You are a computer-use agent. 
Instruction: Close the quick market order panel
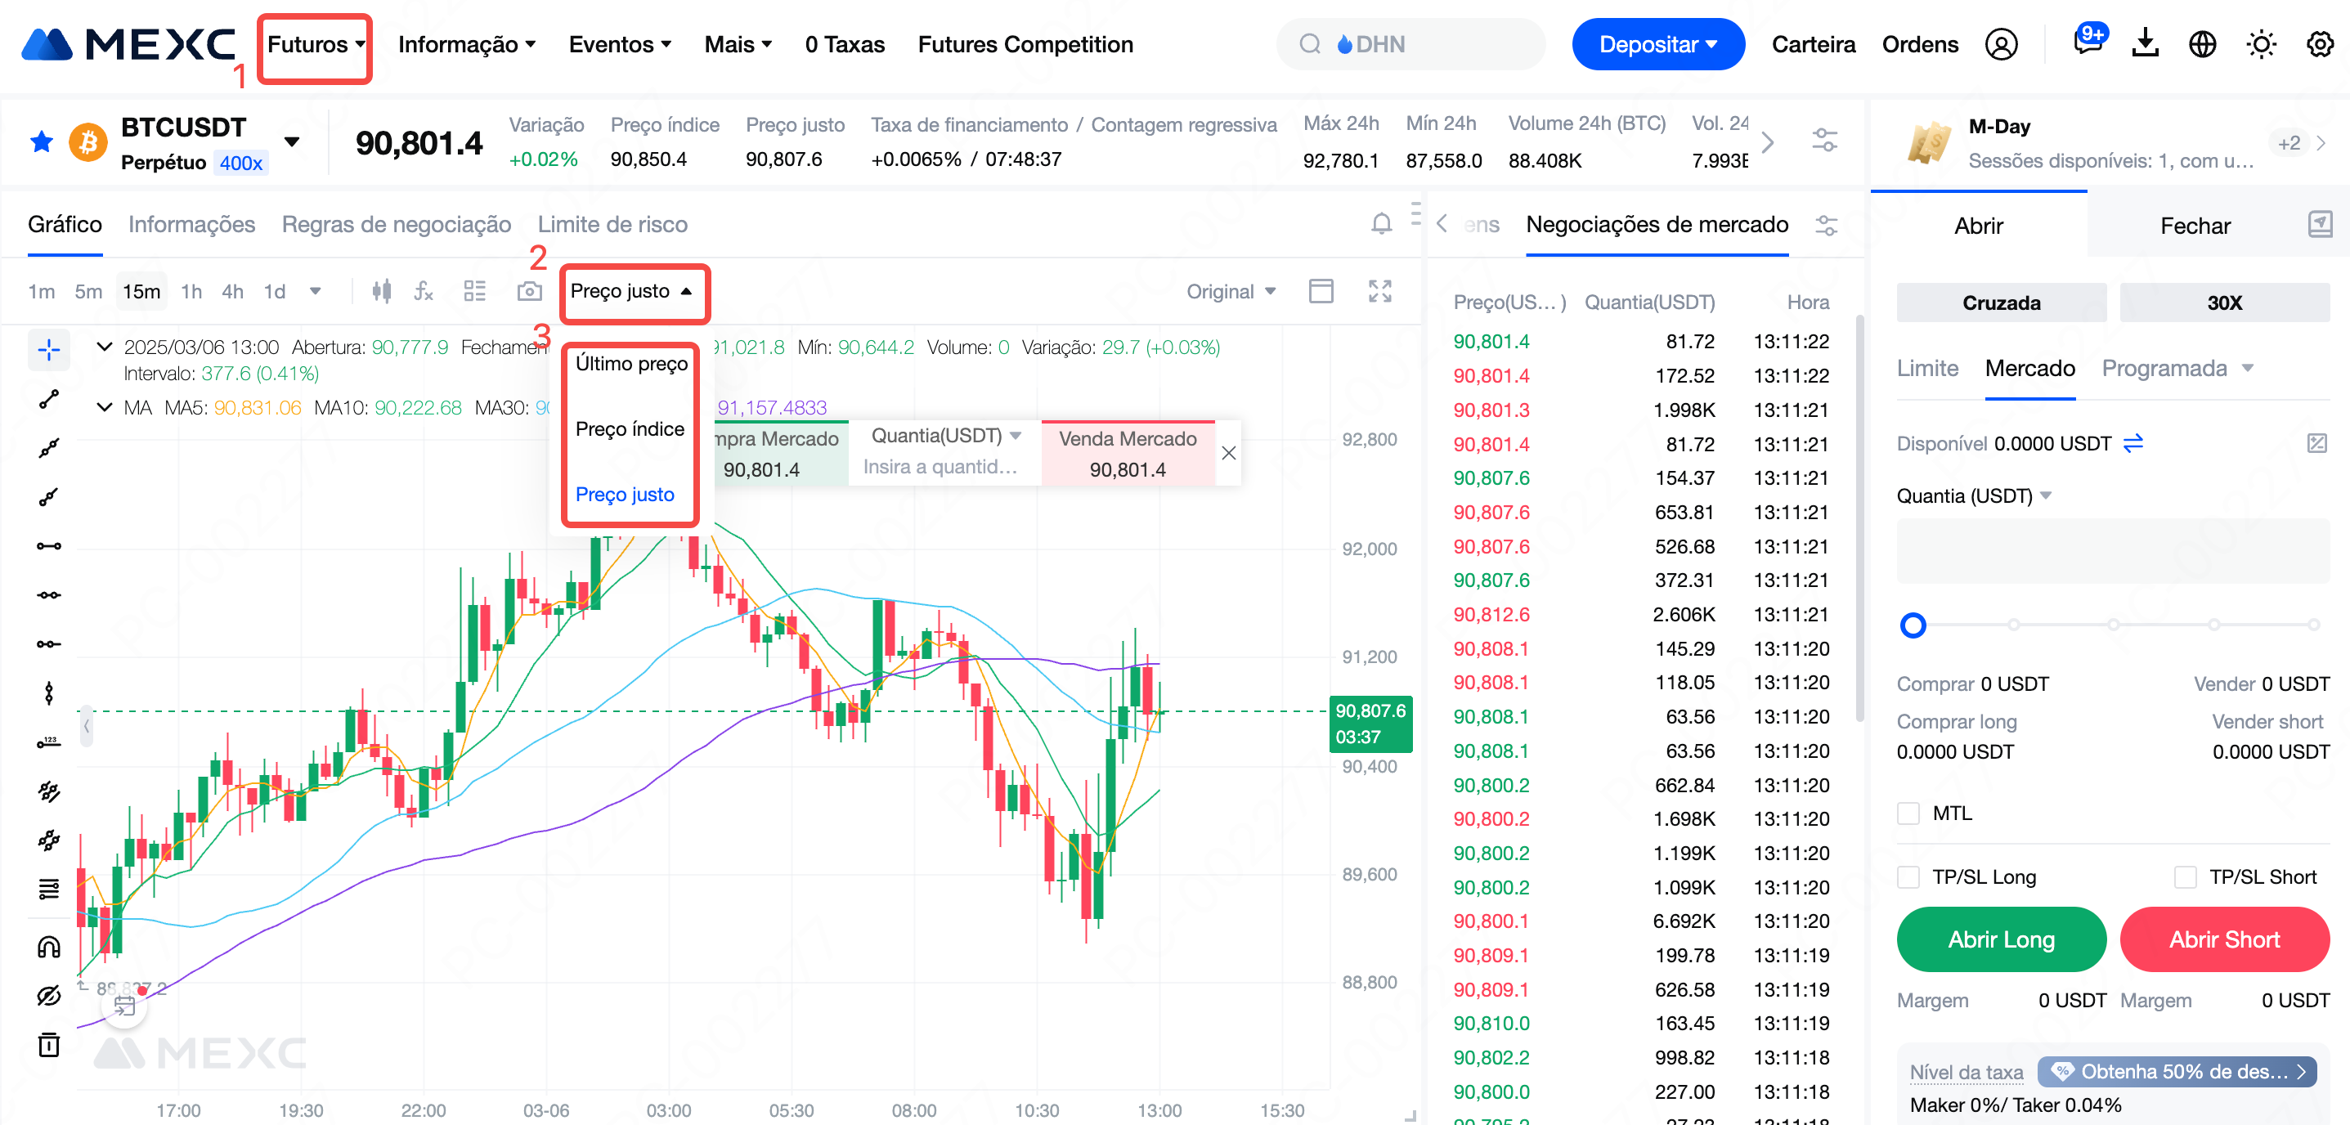[1228, 454]
